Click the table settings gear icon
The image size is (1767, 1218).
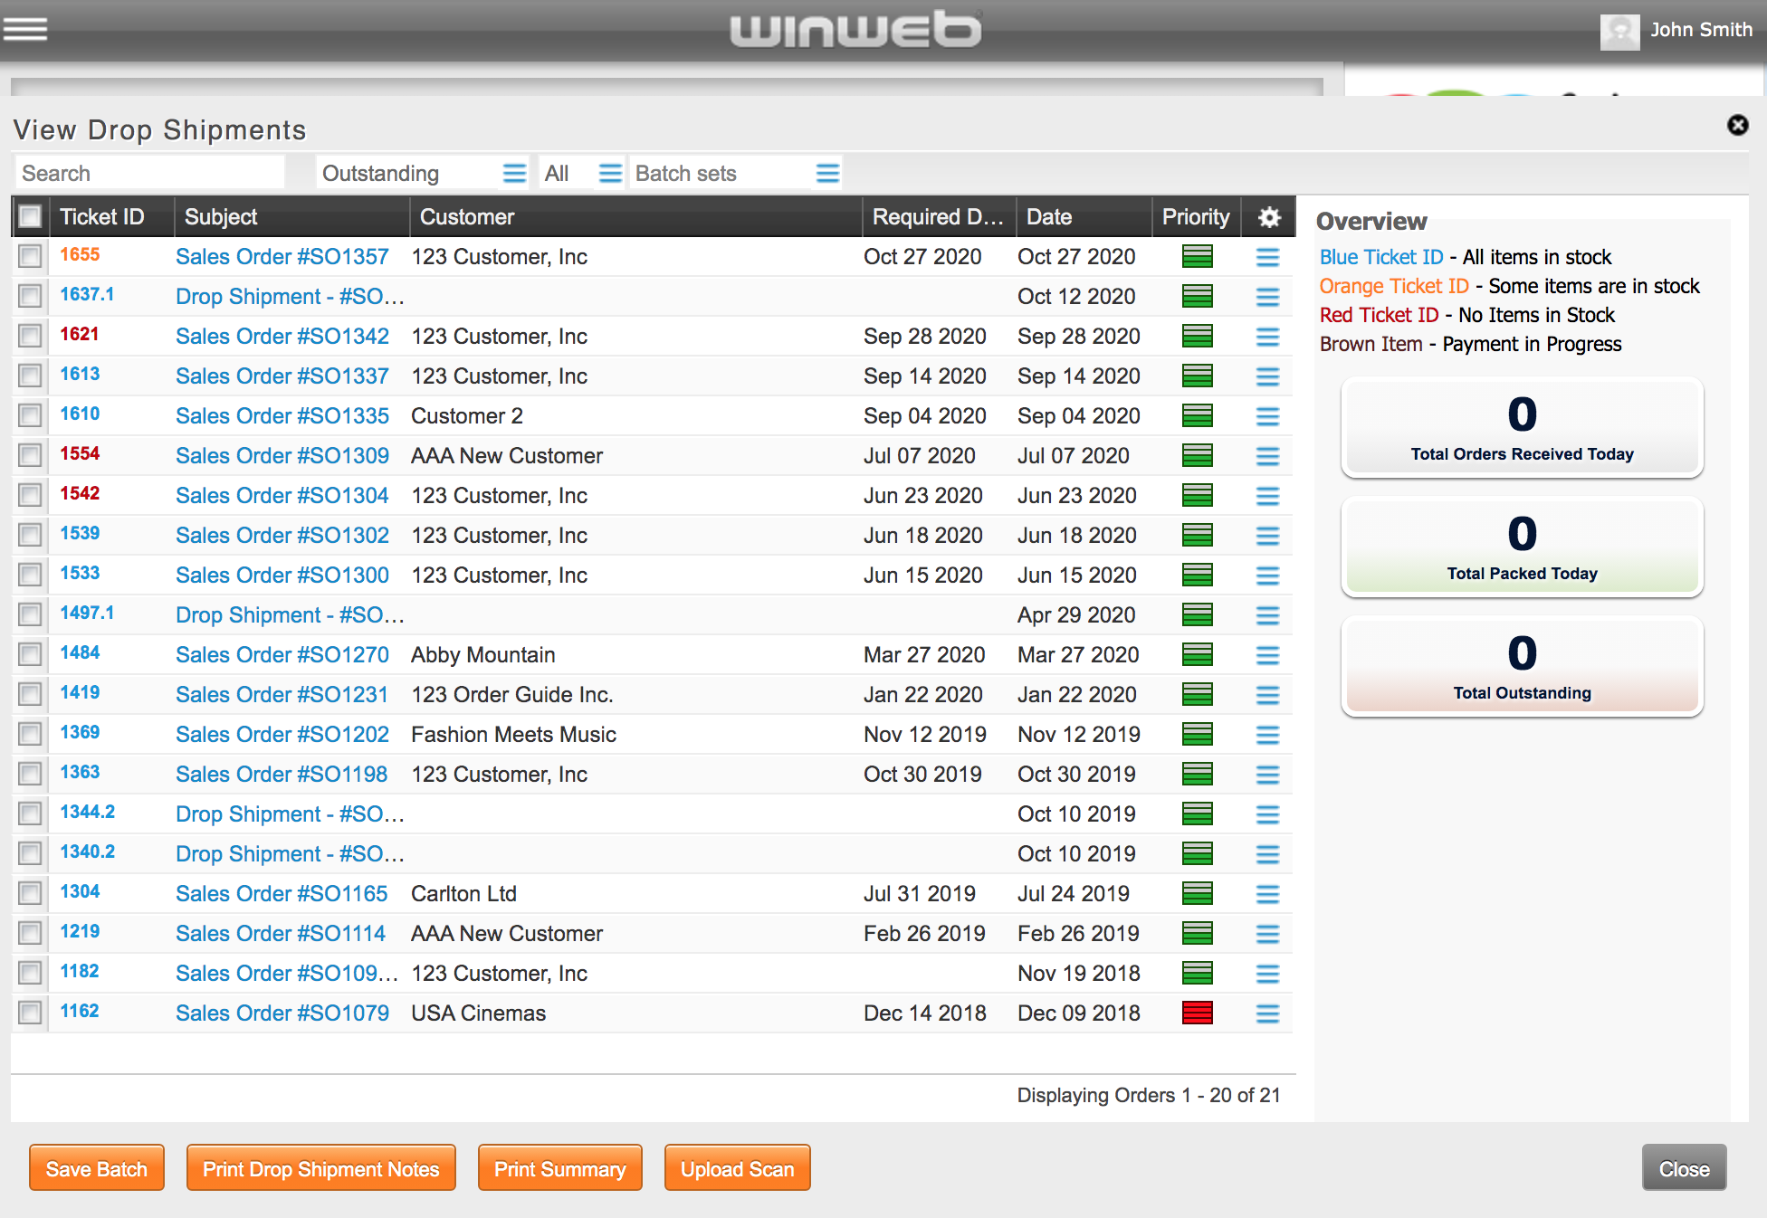point(1269,217)
